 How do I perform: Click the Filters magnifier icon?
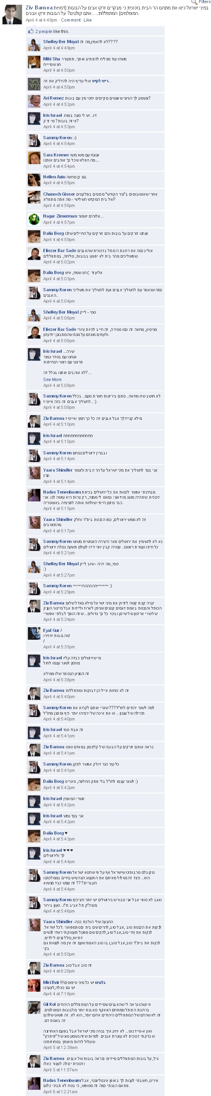pyautogui.click(x=194, y=2)
